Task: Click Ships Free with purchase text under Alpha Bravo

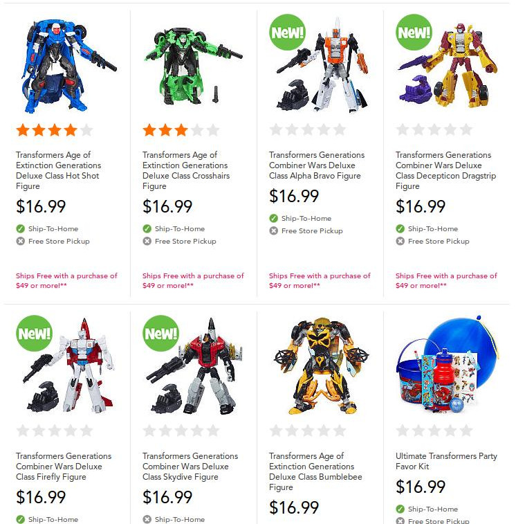Action: pyautogui.click(x=320, y=280)
